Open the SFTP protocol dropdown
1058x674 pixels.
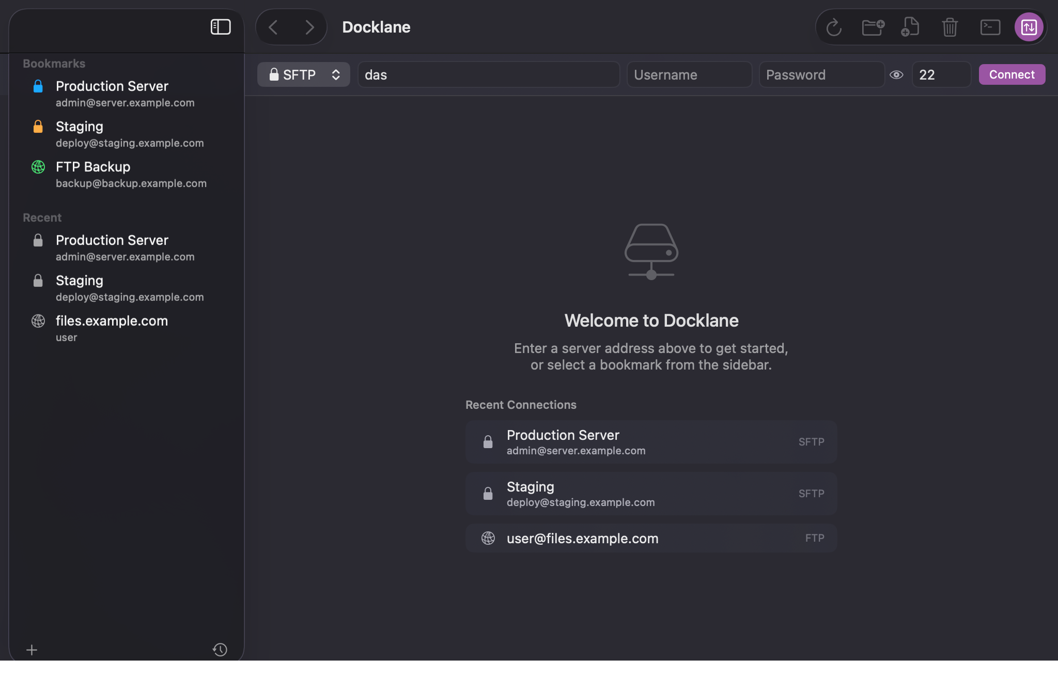pyautogui.click(x=304, y=74)
